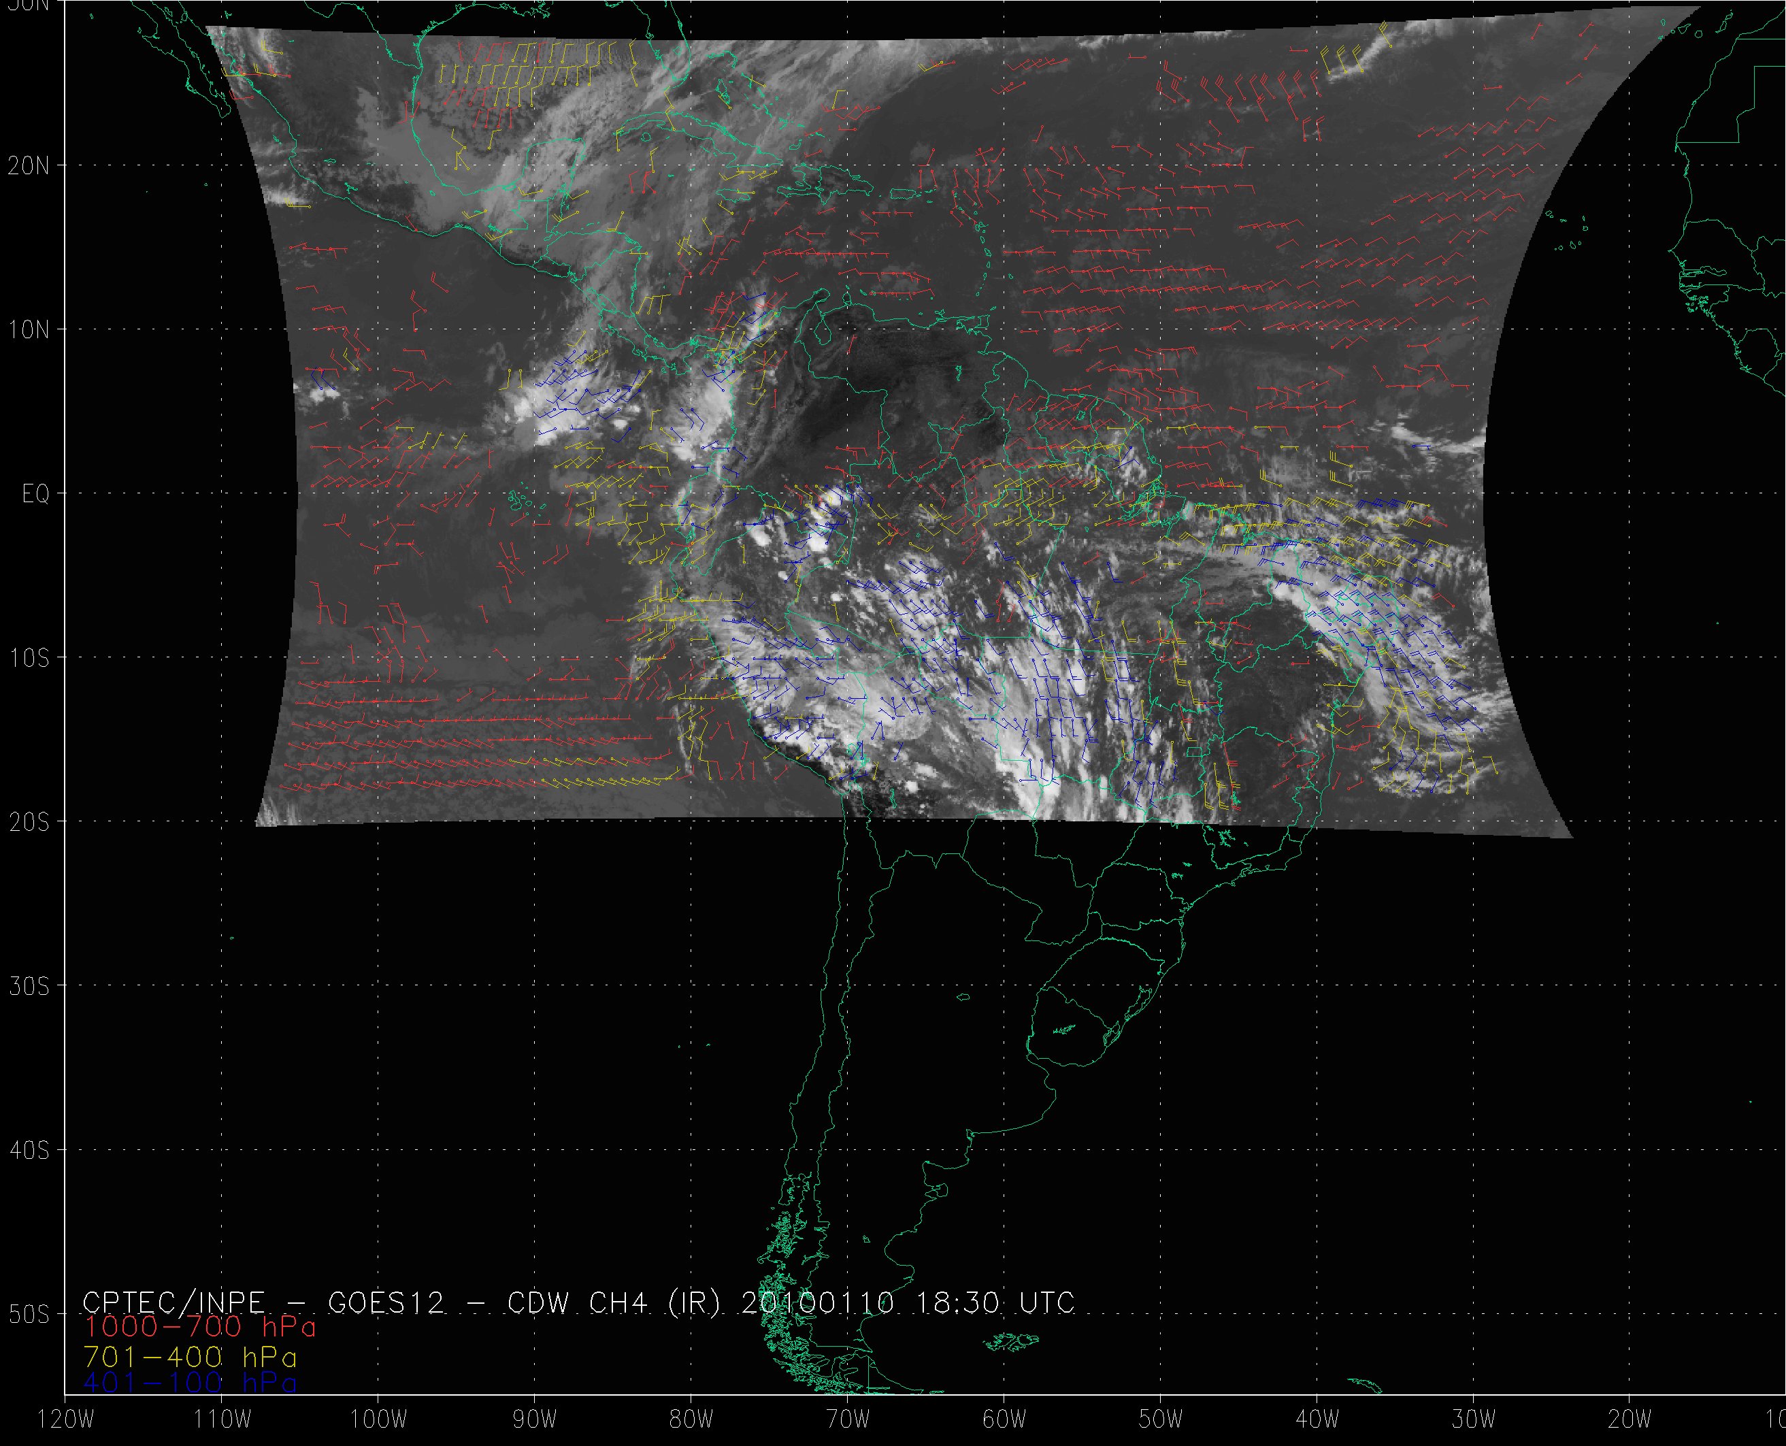Click the 50S latitude axis label
Image resolution: width=1786 pixels, height=1446 pixels.
[29, 1315]
